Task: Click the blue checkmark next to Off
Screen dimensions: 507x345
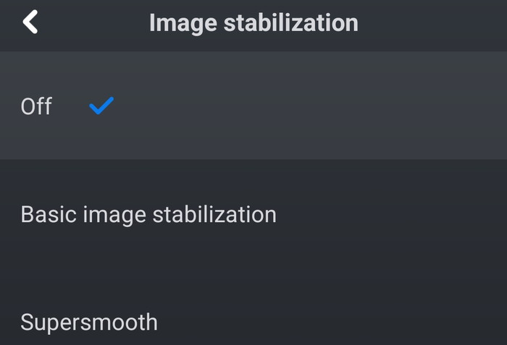Action: 101,106
